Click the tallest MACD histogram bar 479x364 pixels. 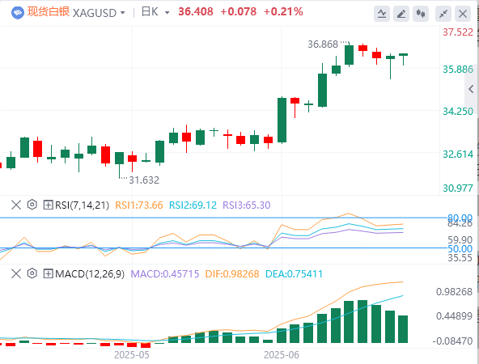[362, 321]
